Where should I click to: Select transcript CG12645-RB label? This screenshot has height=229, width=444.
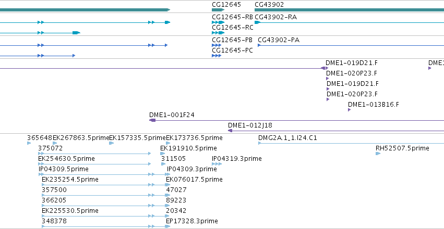pyautogui.click(x=232, y=17)
